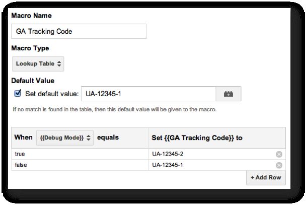This screenshot has height=205, width=307.
Task: Remove the 'true' row with its X icon
Action: (x=279, y=154)
